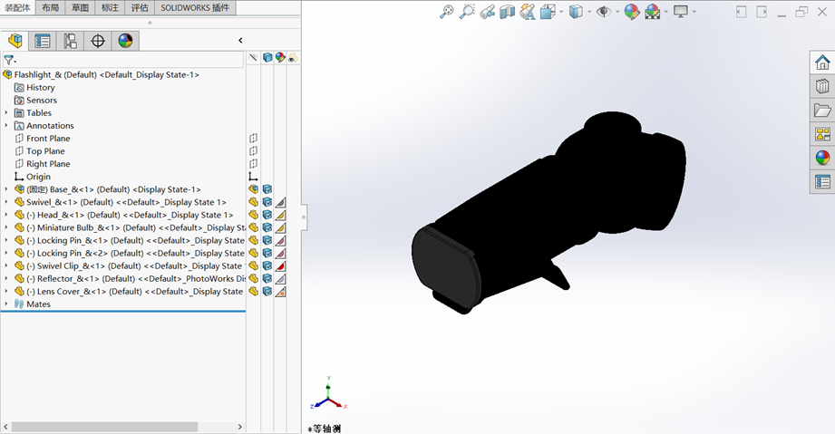Toggle hide/show for the Swivel Clip component
This screenshot has height=434, width=835.
point(254,266)
